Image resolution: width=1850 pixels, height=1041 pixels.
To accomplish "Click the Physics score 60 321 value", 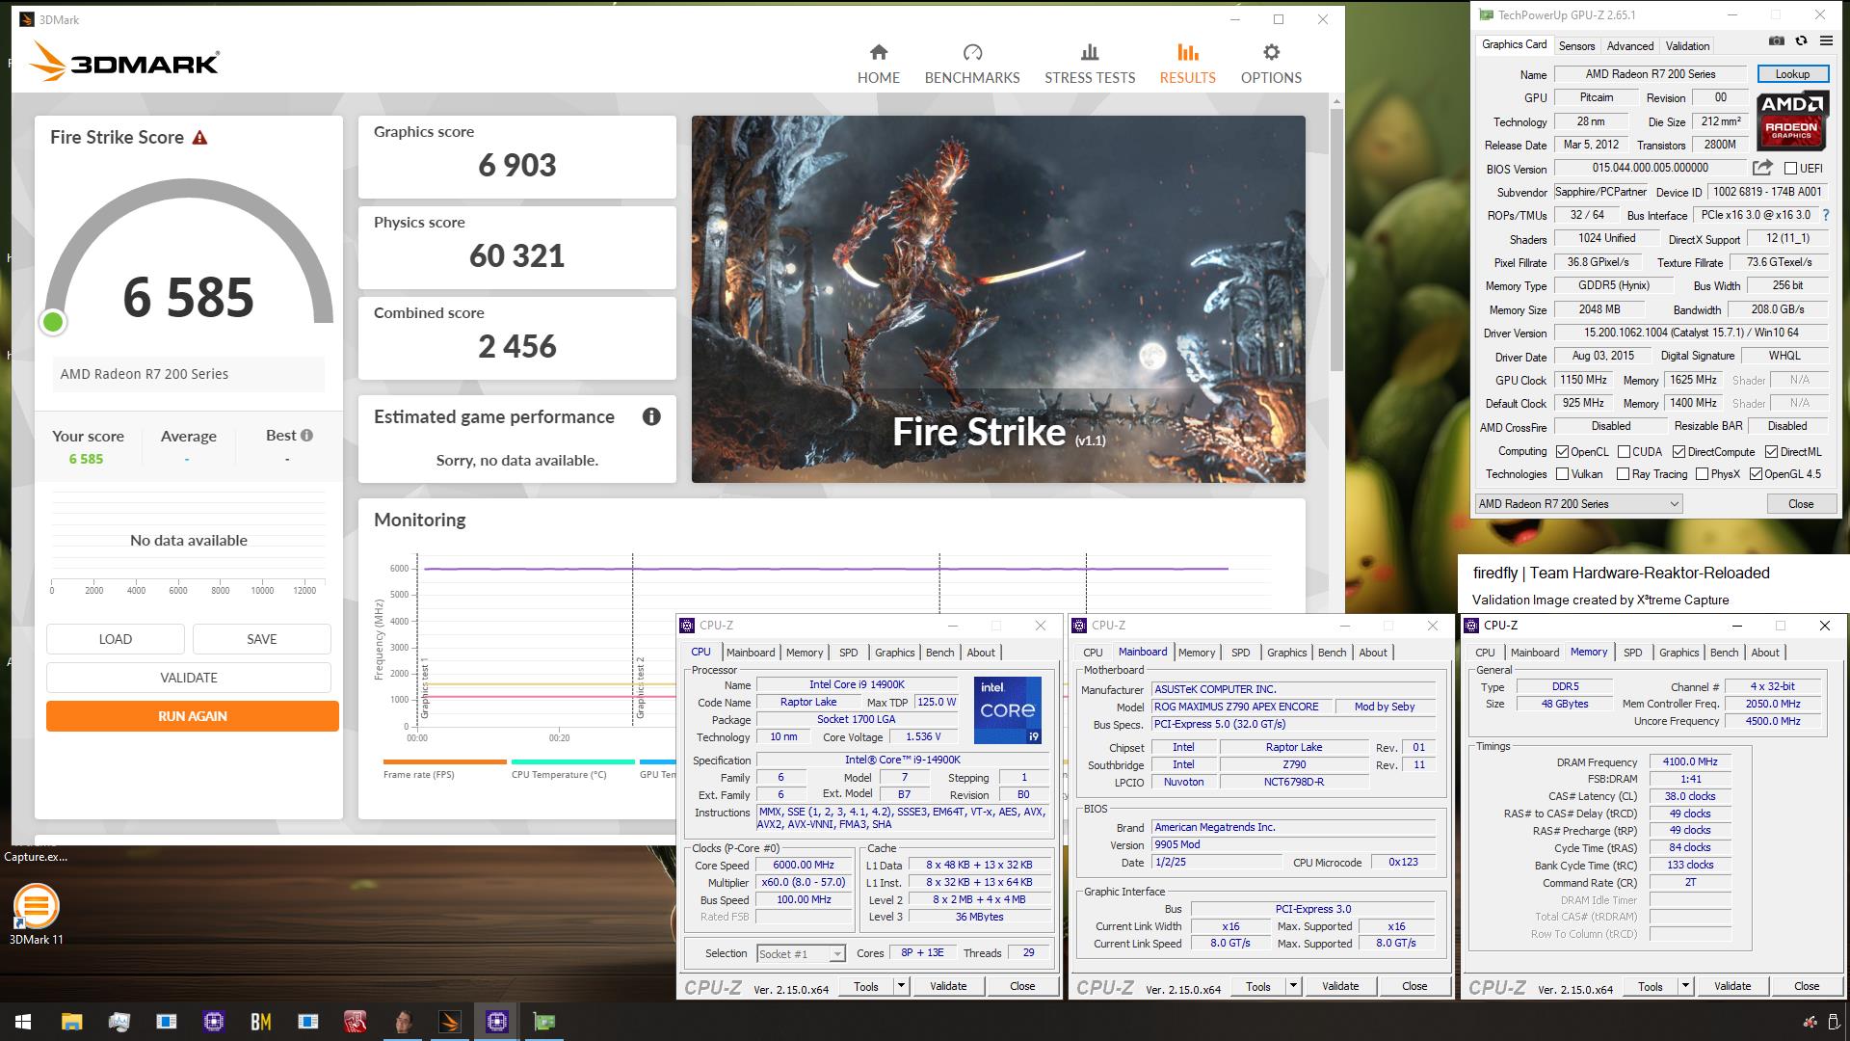I will (x=517, y=256).
